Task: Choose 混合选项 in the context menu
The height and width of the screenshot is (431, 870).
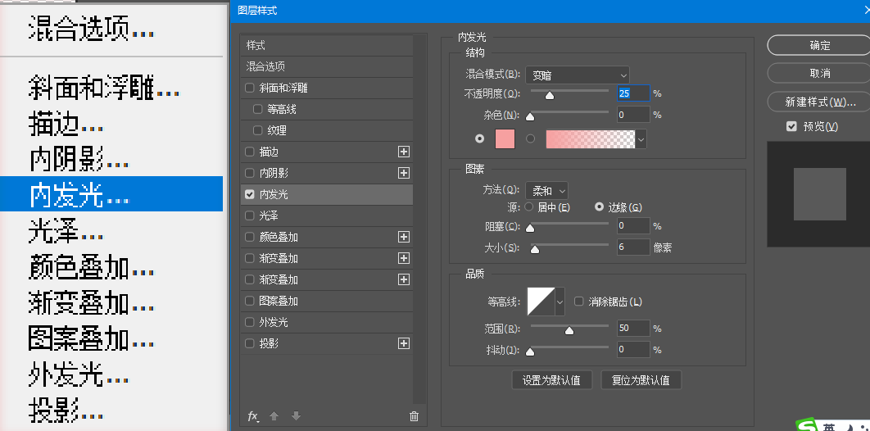Action: pos(90,30)
